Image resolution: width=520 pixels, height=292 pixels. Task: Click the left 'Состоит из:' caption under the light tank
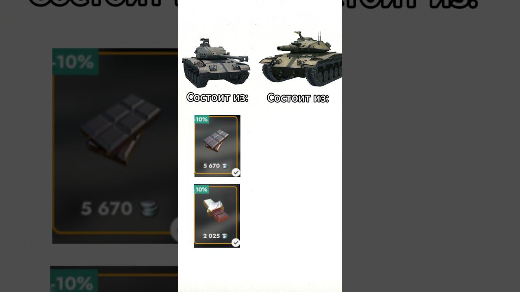click(217, 97)
